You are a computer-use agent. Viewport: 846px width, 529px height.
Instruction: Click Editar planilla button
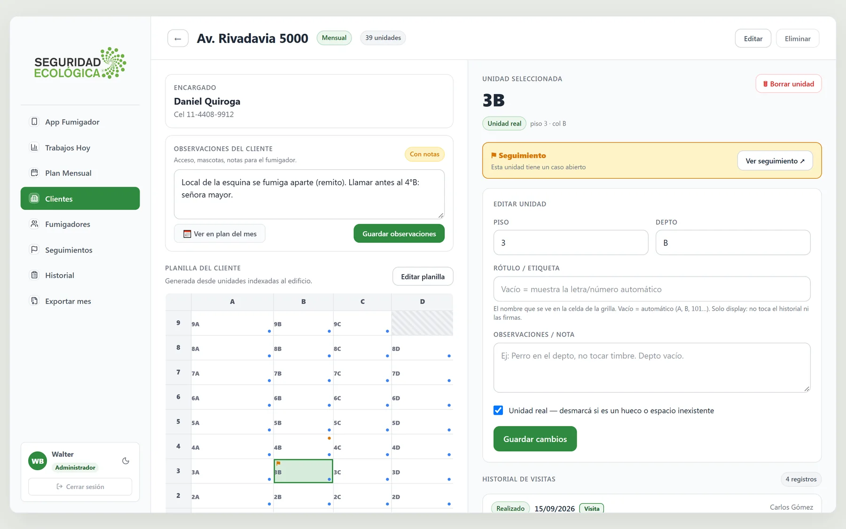pyautogui.click(x=423, y=276)
